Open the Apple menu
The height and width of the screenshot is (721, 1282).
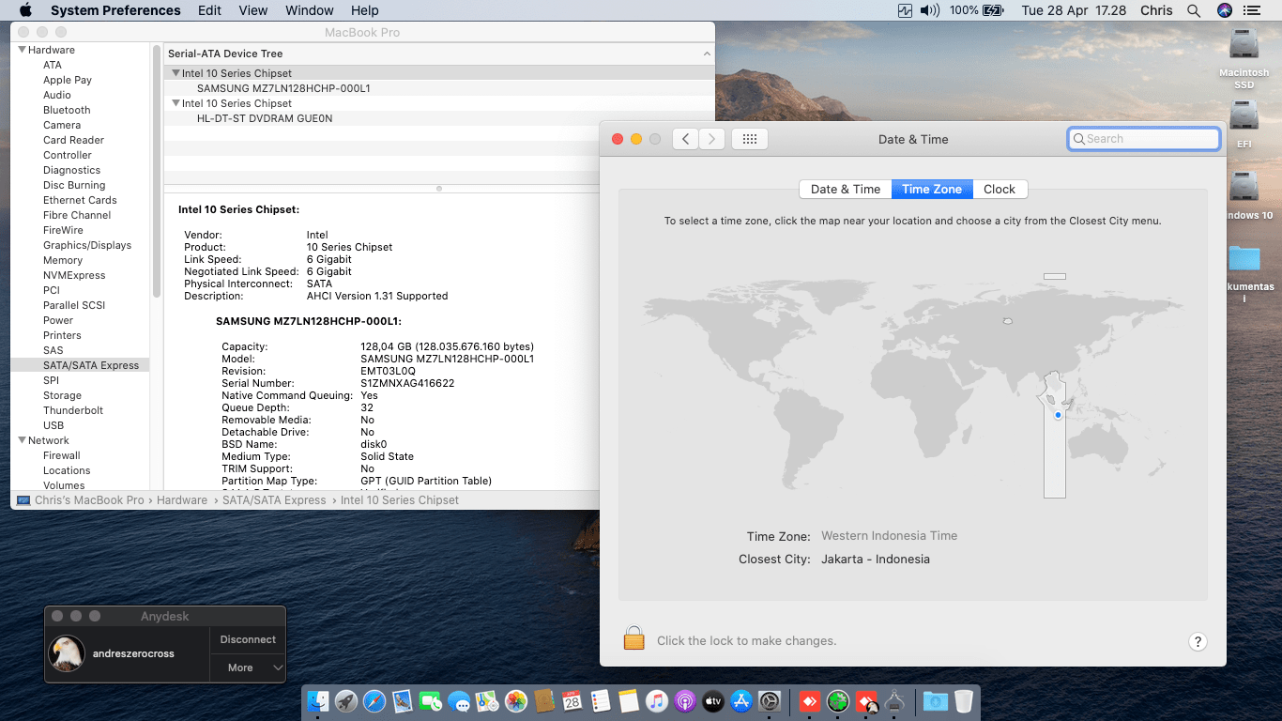(25, 10)
